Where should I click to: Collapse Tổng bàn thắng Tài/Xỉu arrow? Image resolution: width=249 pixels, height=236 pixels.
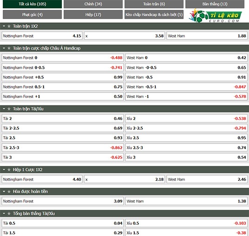pos(4,213)
